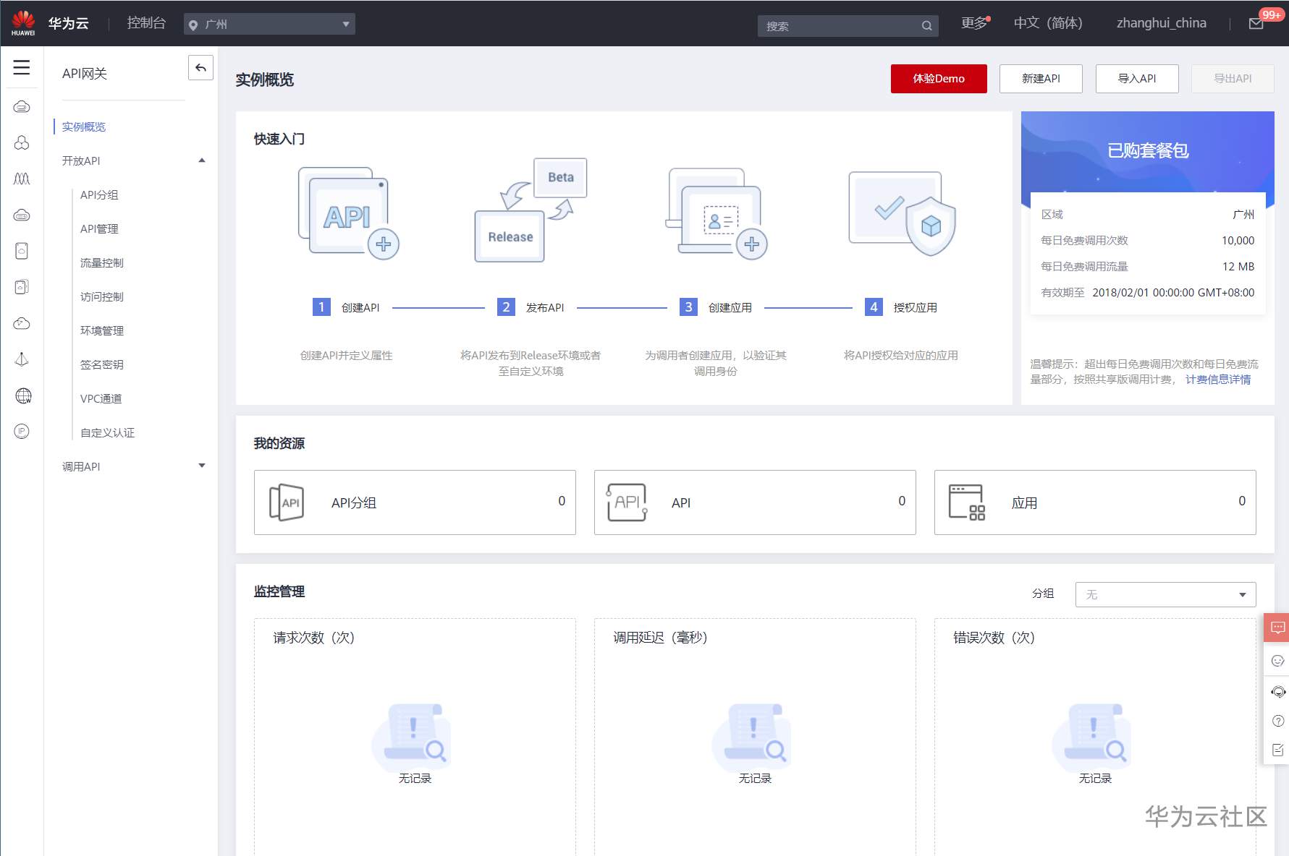This screenshot has height=856, width=1289.
Task: Click the wave-shaped service icon in the left rail
Action: pyautogui.click(x=22, y=179)
